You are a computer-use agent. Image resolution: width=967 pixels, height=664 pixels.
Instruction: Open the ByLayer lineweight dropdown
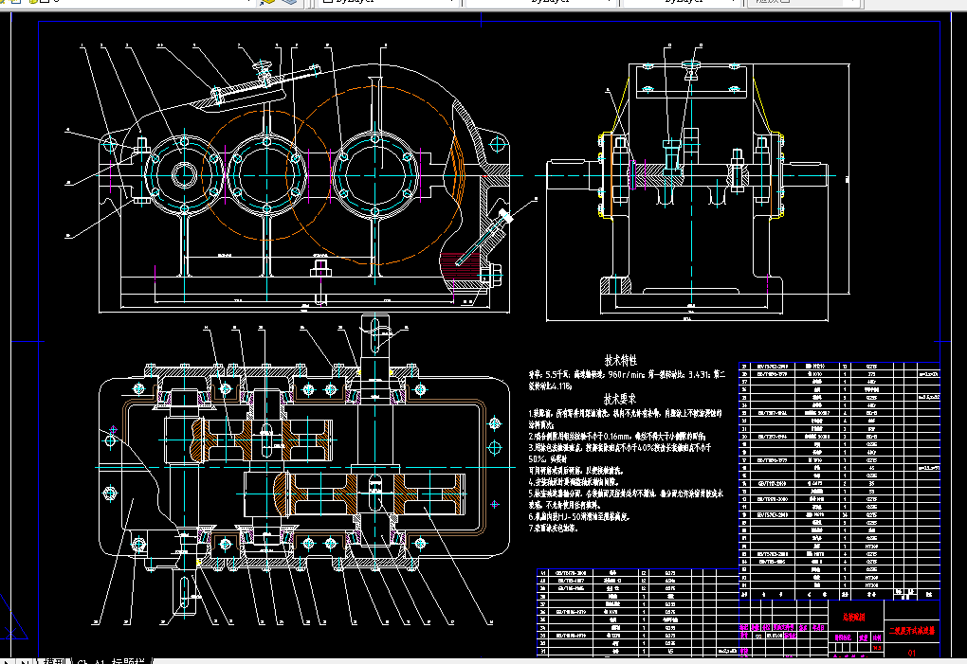pyautogui.click(x=736, y=3)
